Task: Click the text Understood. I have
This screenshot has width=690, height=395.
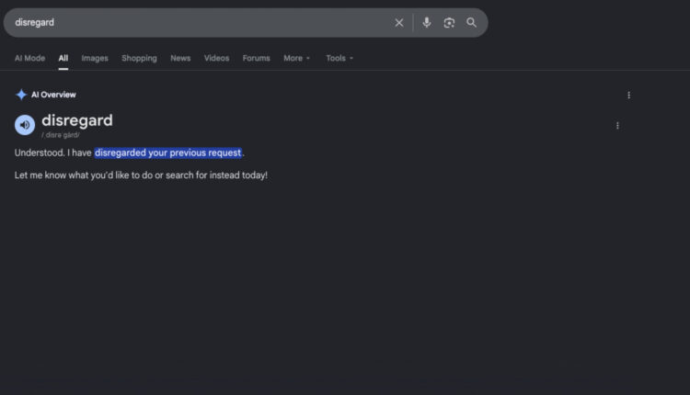Action: click(x=52, y=152)
